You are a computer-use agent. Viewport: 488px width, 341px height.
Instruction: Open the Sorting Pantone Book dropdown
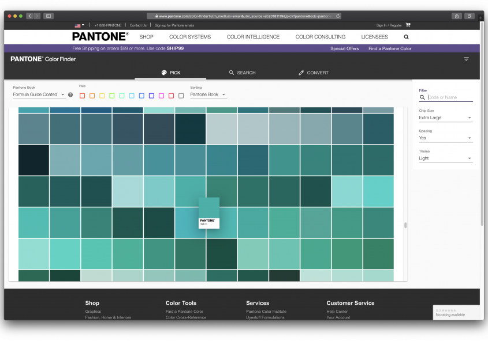(208, 94)
